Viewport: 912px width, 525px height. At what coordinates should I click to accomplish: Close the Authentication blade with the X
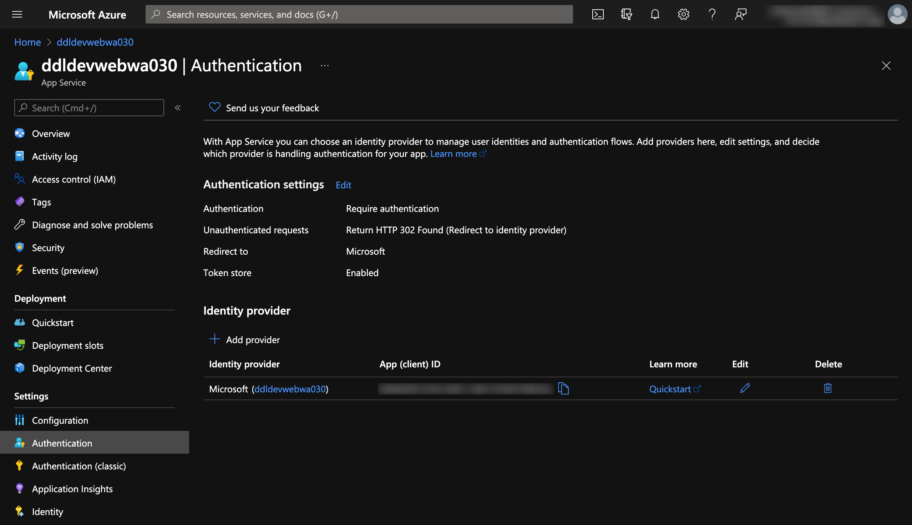click(886, 66)
